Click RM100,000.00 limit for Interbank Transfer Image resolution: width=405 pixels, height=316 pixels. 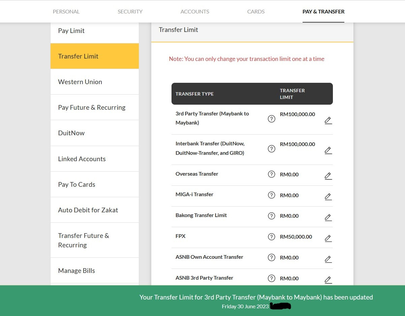point(298,144)
